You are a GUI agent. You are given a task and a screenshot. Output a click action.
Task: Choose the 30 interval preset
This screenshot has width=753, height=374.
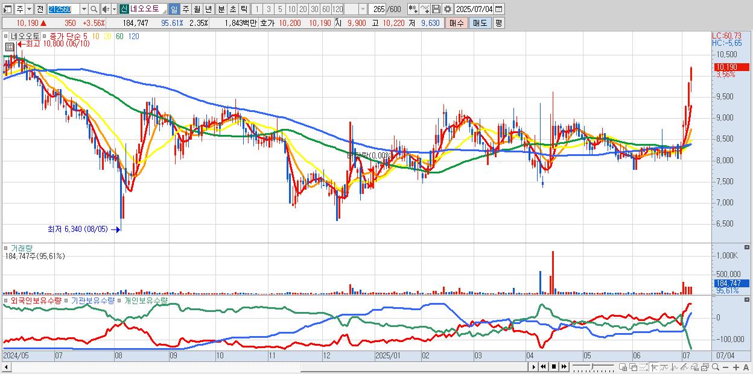pyautogui.click(x=314, y=9)
